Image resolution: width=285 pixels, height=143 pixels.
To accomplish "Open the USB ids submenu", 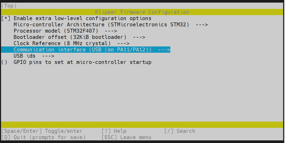I will tap(24, 56).
